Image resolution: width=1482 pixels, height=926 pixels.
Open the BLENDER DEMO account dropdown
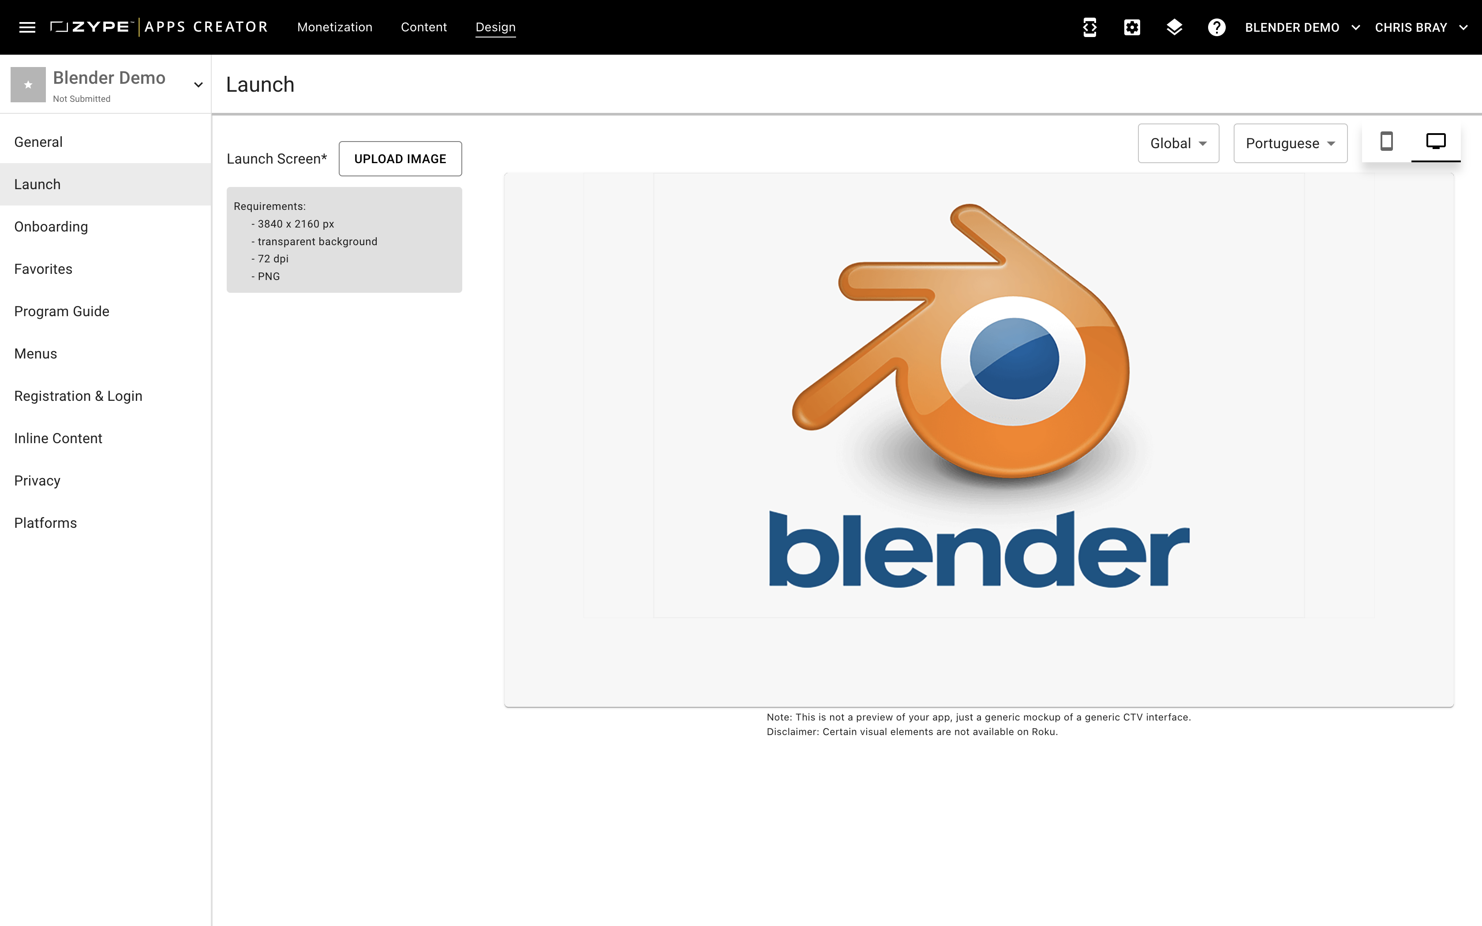point(1302,27)
